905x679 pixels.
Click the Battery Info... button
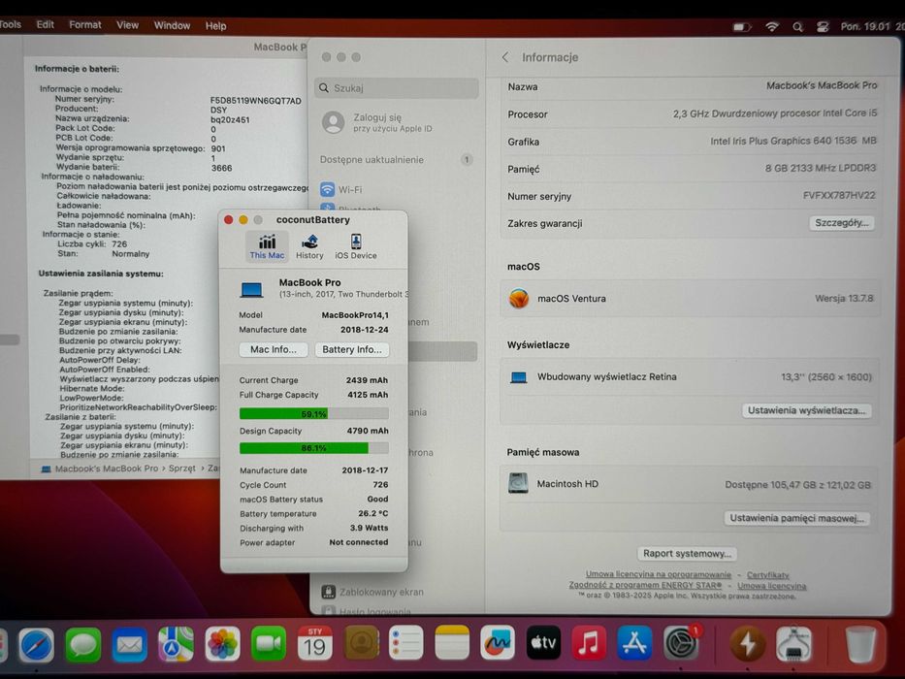click(x=351, y=349)
